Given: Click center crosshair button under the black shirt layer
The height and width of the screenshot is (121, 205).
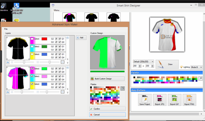Looking at the screenshot, I should click(x=63, y=62).
